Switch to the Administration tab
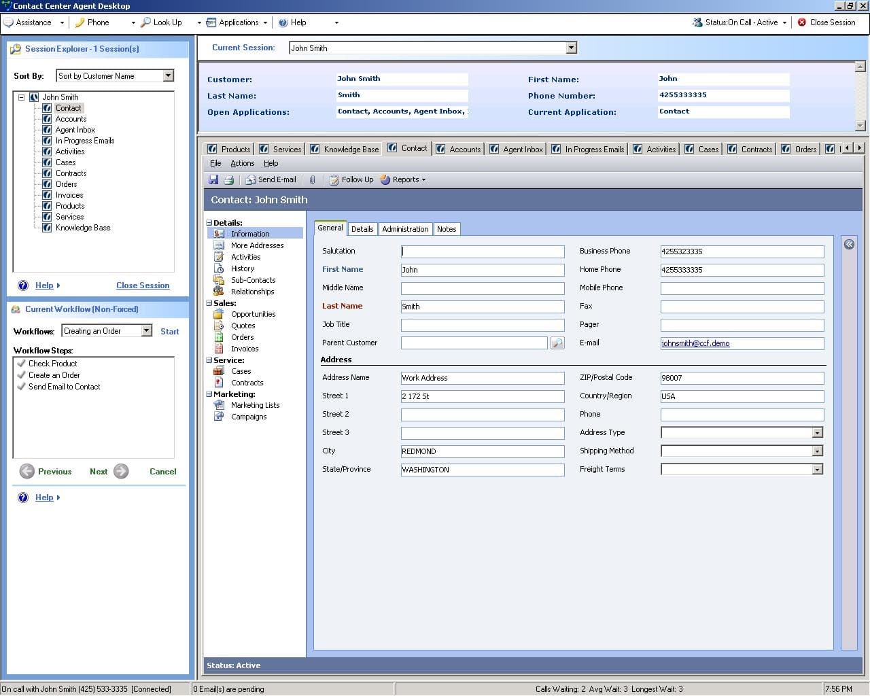The height and width of the screenshot is (696, 870). pos(405,229)
